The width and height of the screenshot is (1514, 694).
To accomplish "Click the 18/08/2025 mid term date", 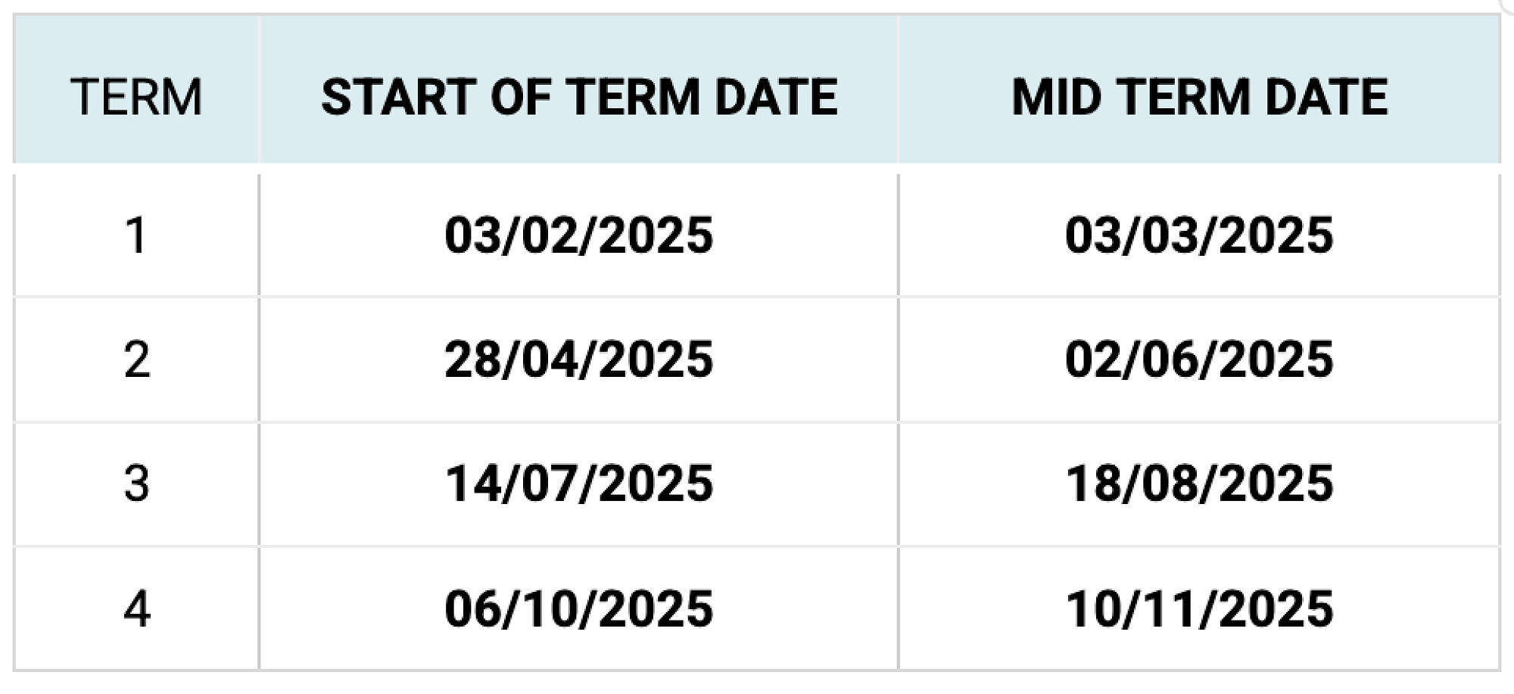I will 1200,484.
